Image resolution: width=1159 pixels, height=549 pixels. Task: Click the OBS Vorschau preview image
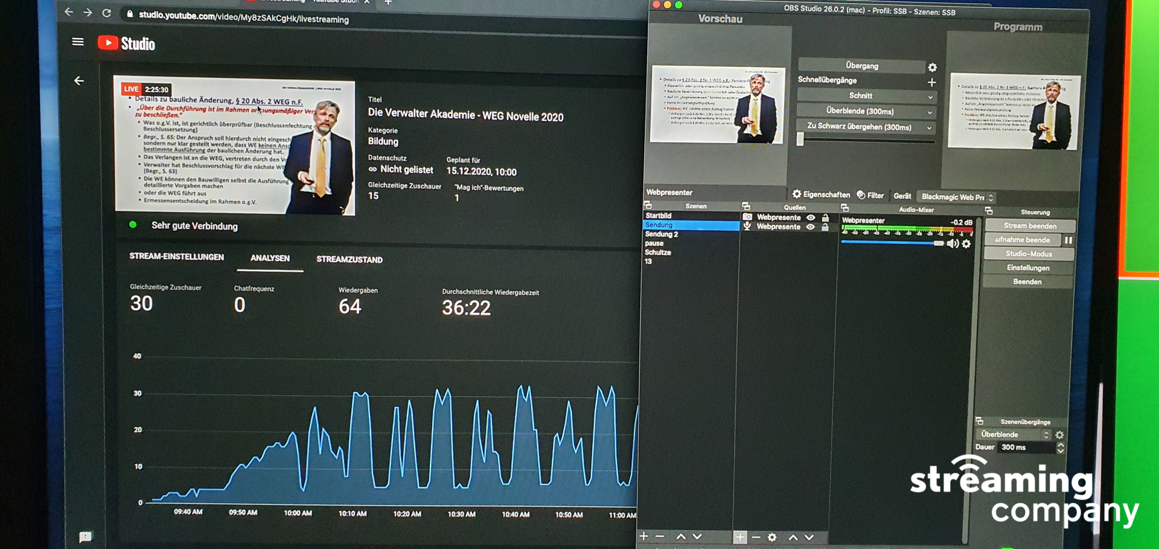click(718, 104)
